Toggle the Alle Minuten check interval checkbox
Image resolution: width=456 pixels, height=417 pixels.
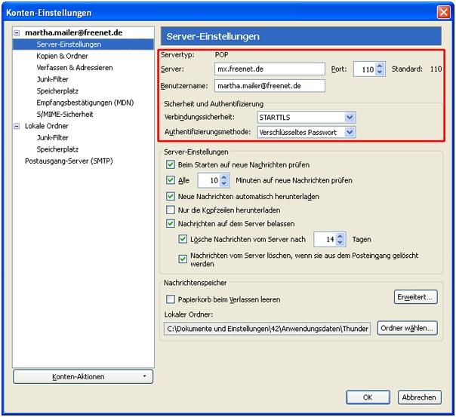pyautogui.click(x=171, y=180)
